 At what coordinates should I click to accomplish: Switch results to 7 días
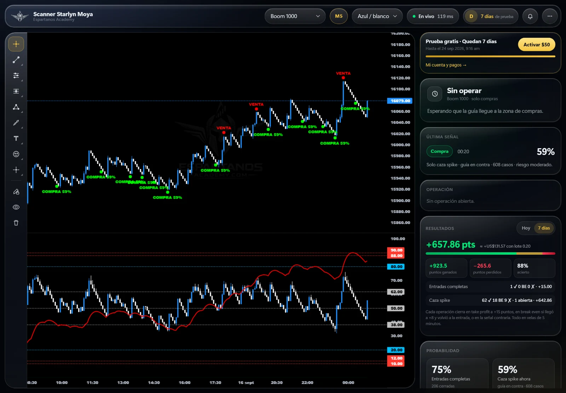click(544, 228)
